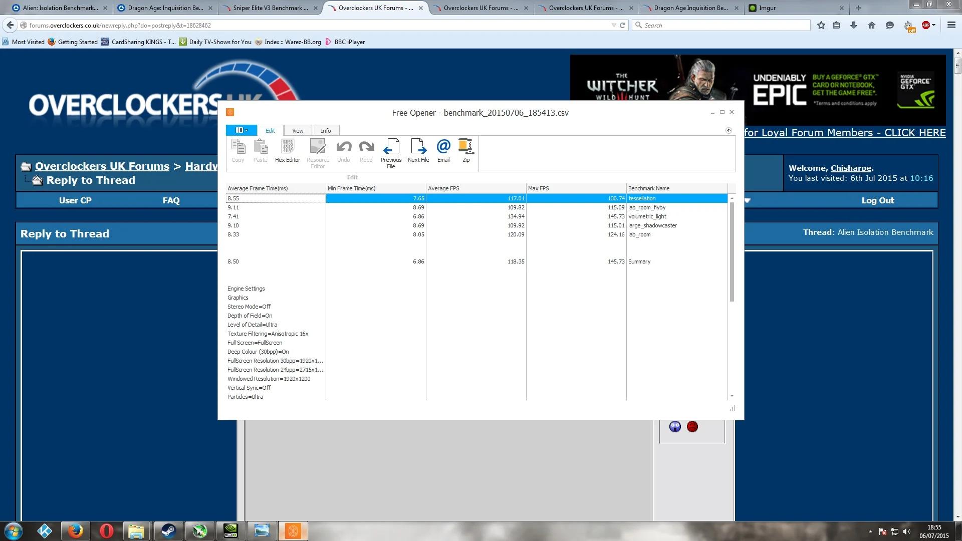
Task: Go to browser home page icon
Action: click(x=872, y=25)
